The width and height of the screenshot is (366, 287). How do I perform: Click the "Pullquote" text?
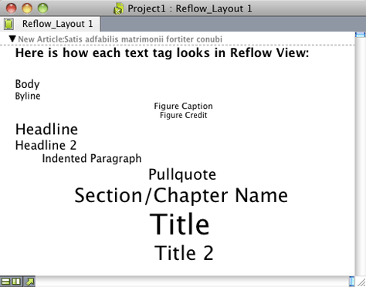pyautogui.click(x=182, y=174)
